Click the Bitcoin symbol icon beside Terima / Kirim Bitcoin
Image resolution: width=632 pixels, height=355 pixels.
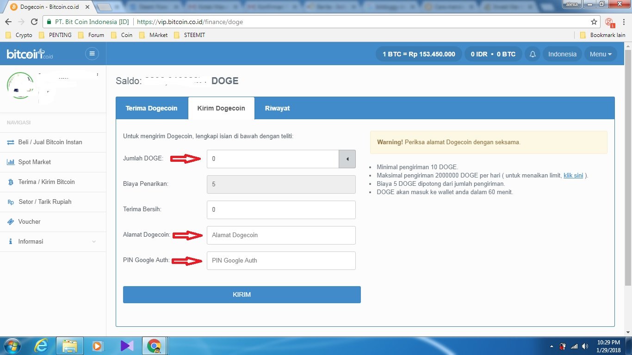(11, 182)
